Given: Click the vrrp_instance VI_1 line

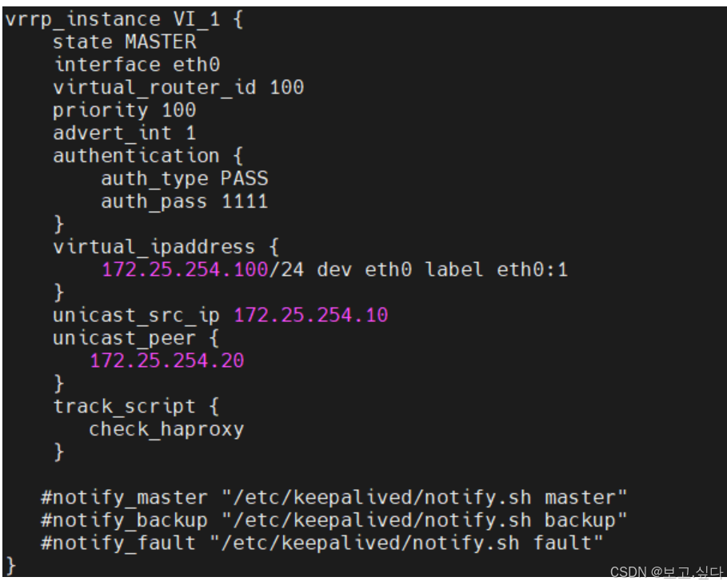Looking at the screenshot, I should coord(124,19).
